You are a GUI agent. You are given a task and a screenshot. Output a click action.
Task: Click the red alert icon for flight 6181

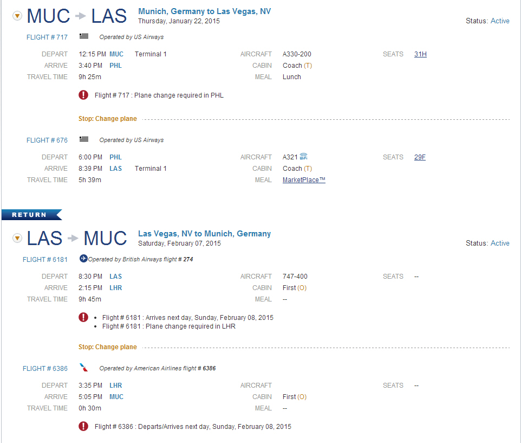83,317
